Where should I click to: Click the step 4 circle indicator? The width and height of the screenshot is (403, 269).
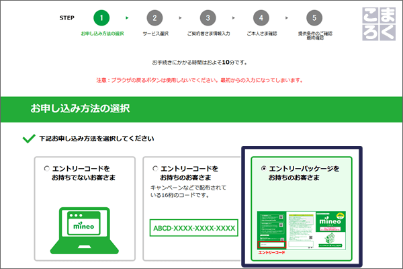pyautogui.click(x=261, y=17)
